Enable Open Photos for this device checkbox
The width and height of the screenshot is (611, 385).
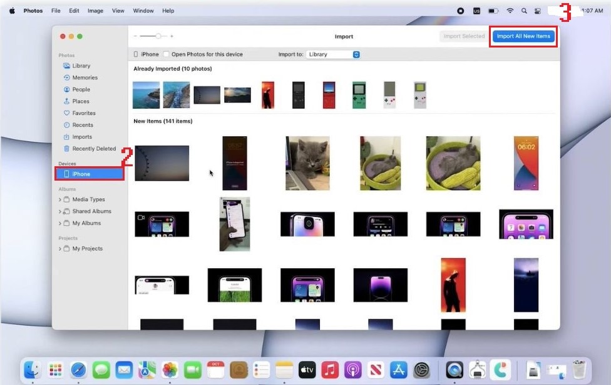[167, 54]
